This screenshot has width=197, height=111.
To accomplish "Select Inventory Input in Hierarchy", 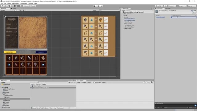I will pos(130,27).
